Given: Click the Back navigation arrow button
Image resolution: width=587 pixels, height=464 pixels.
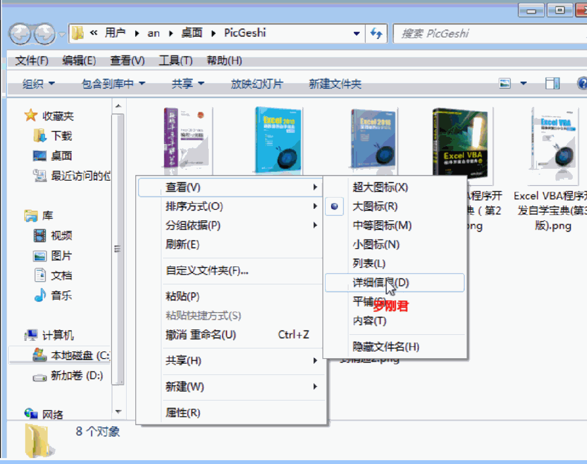Looking at the screenshot, I should [21, 34].
